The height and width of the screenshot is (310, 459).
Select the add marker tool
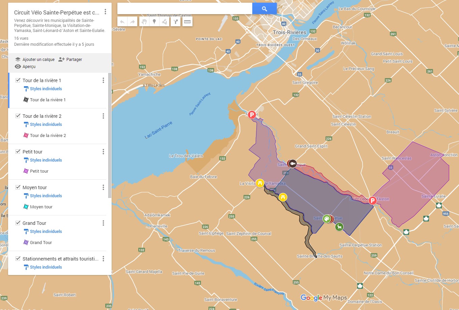click(154, 22)
